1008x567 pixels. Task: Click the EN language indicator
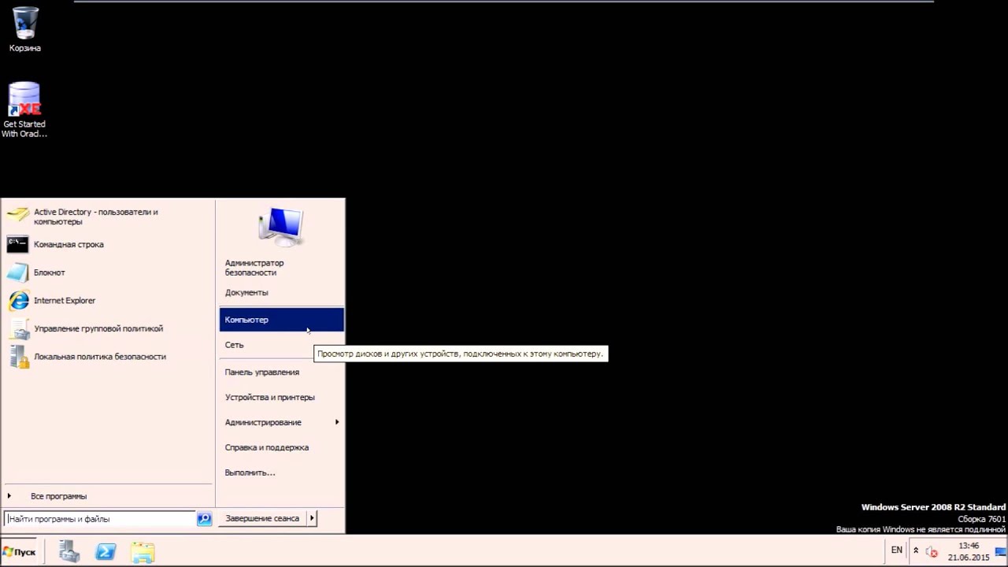(897, 550)
